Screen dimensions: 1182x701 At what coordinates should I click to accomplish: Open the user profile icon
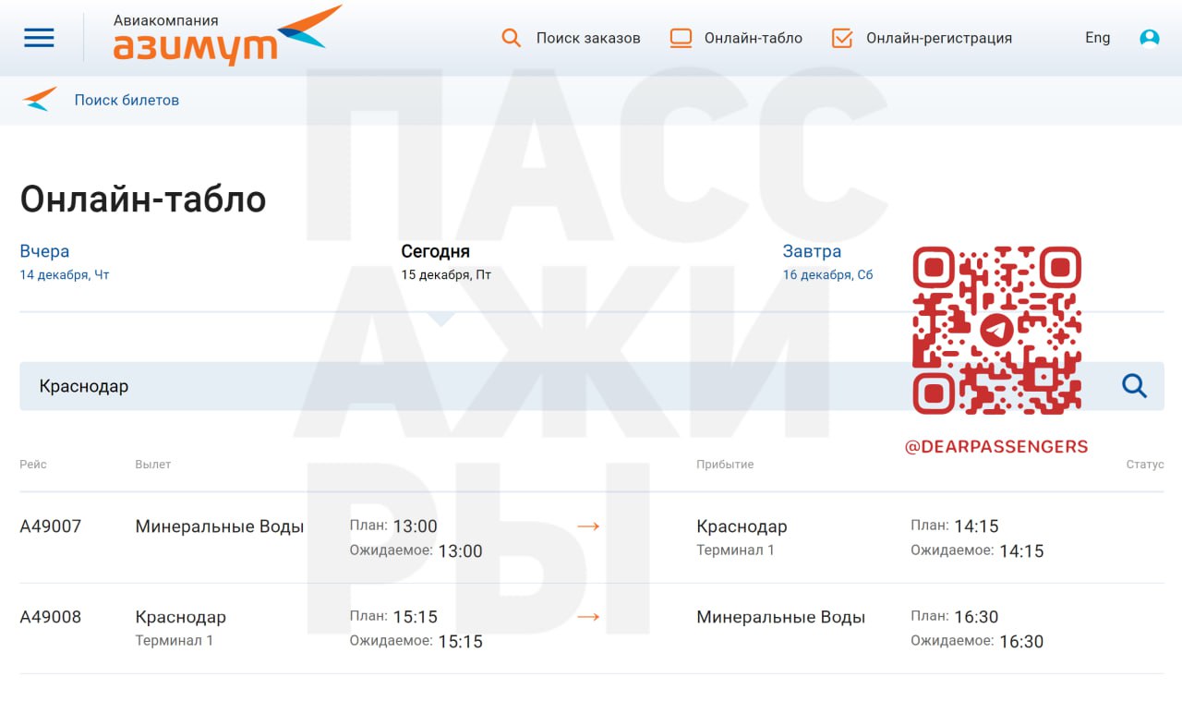[1149, 38]
